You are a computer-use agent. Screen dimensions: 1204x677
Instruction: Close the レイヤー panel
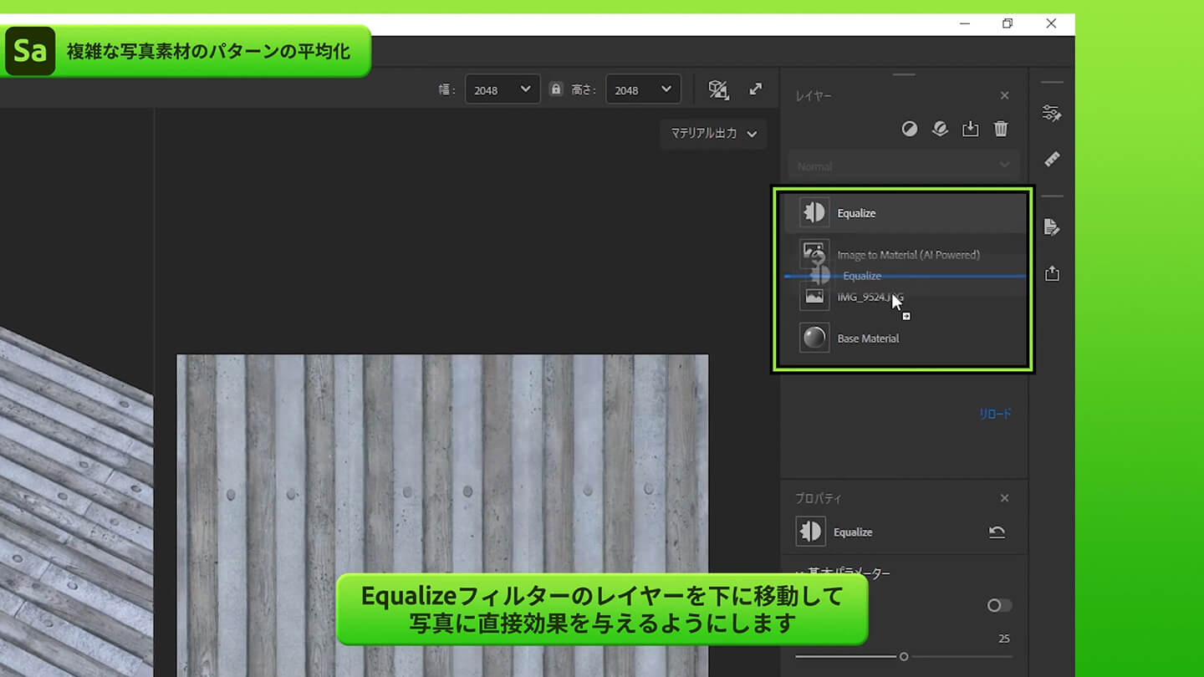click(1005, 96)
